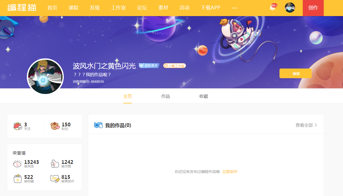Click the 荣誉墙 heading
This screenshot has width=343, height=196.
click(x=19, y=153)
